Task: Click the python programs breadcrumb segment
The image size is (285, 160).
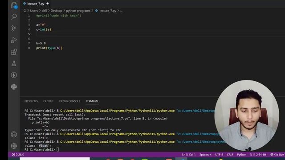Action: tap(78, 11)
